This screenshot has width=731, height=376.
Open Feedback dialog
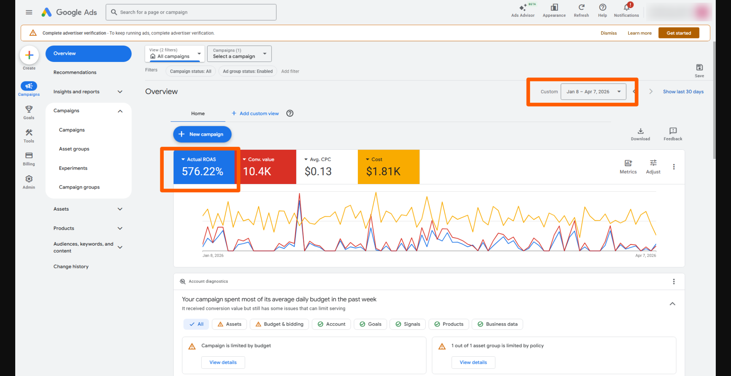coord(673,134)
